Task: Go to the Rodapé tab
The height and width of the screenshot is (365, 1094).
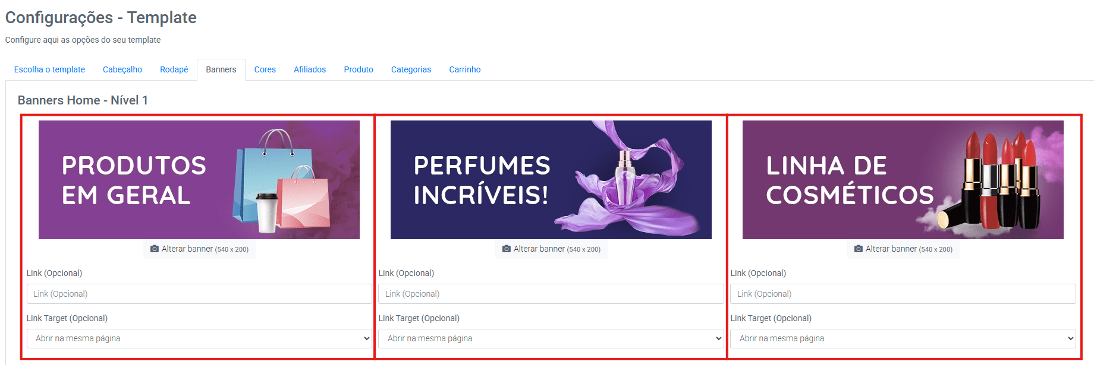Action: tap(174, 69)
